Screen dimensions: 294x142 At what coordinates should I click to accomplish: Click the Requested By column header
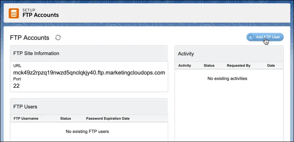click(238, 66)
